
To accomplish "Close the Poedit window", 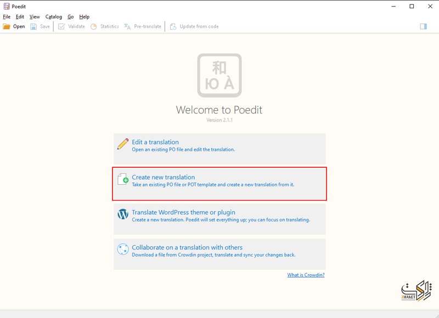I will pos(430,6).
